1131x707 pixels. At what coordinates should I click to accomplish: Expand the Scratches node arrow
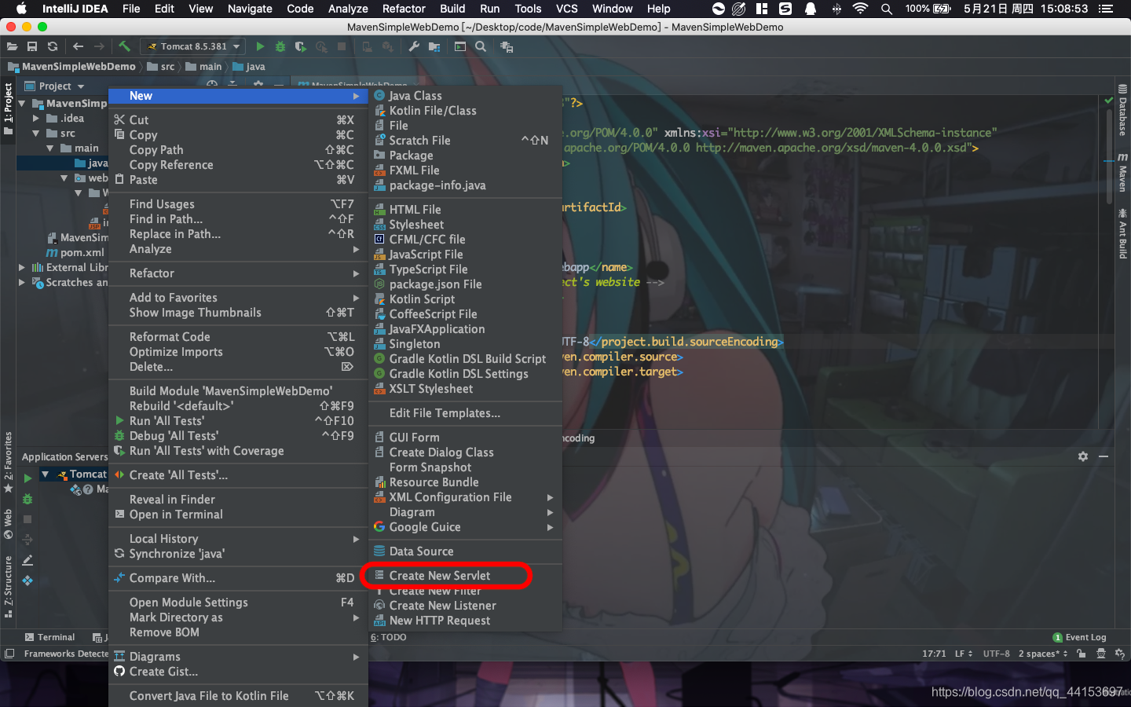point(22,283)
